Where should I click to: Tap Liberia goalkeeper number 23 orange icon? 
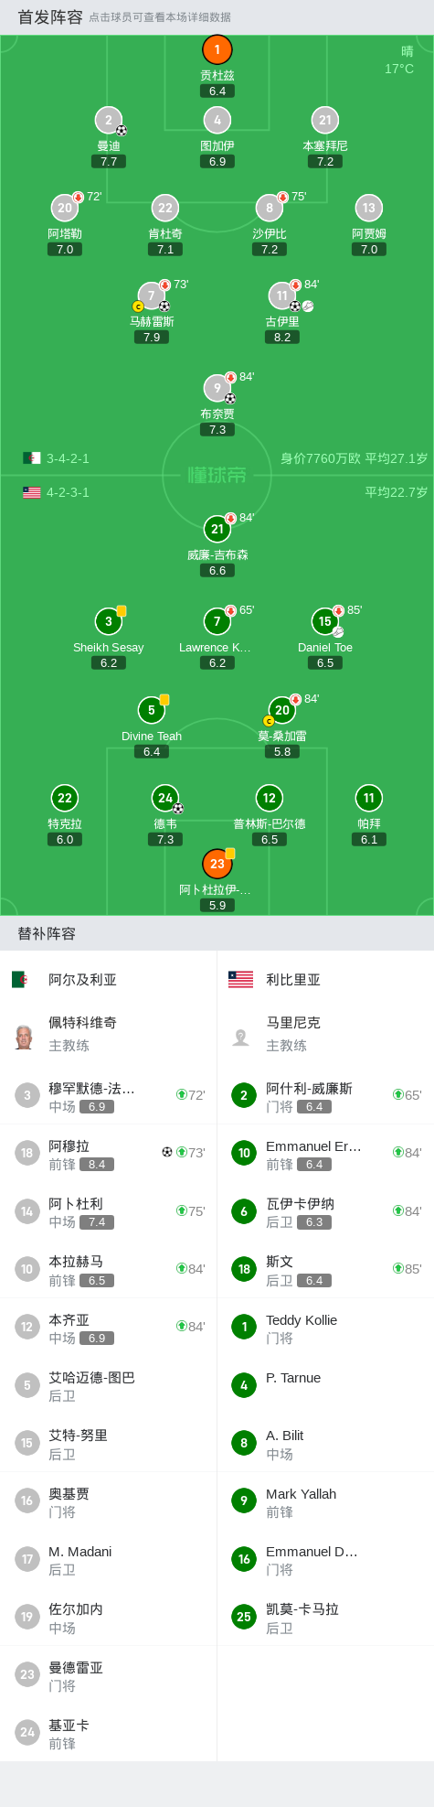tap(217, 863)
